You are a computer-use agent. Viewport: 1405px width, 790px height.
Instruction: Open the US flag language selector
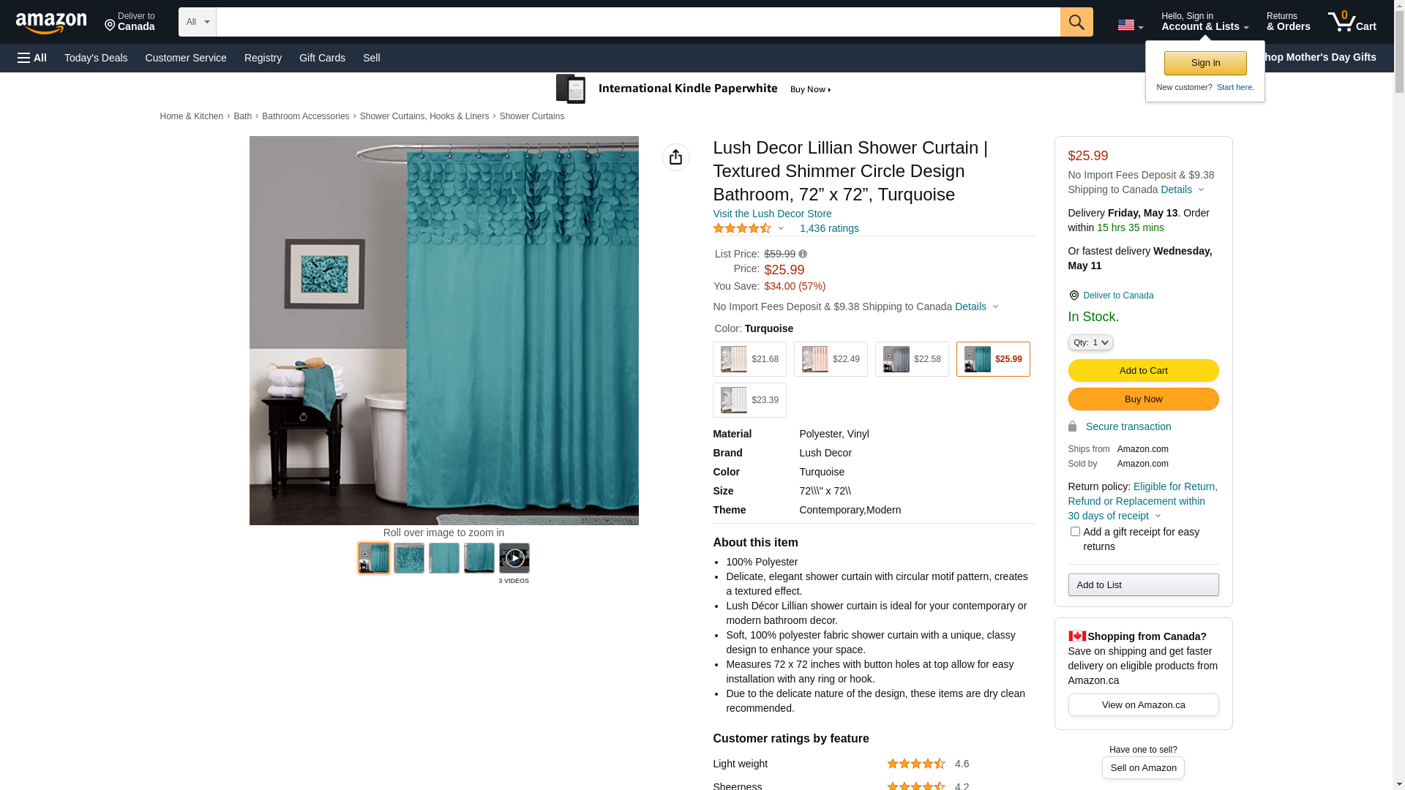[x=1130, y=25]
